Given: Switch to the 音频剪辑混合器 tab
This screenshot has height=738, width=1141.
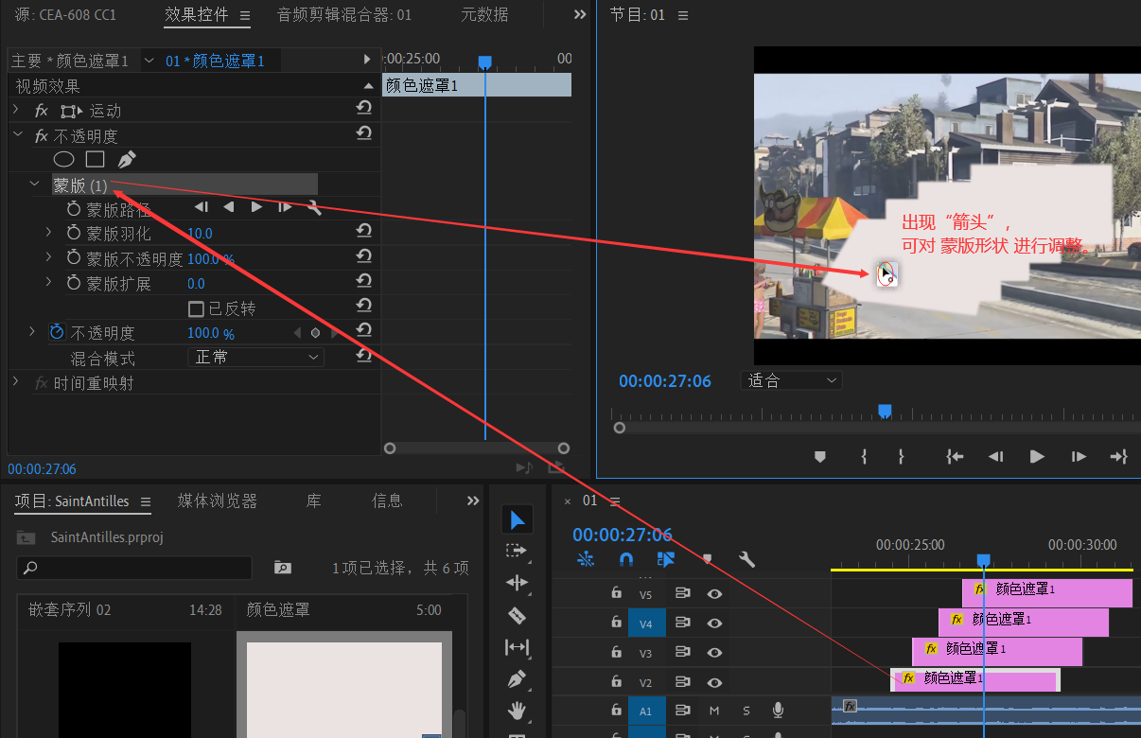Looking at the screenshot, I should click(343, 14).
